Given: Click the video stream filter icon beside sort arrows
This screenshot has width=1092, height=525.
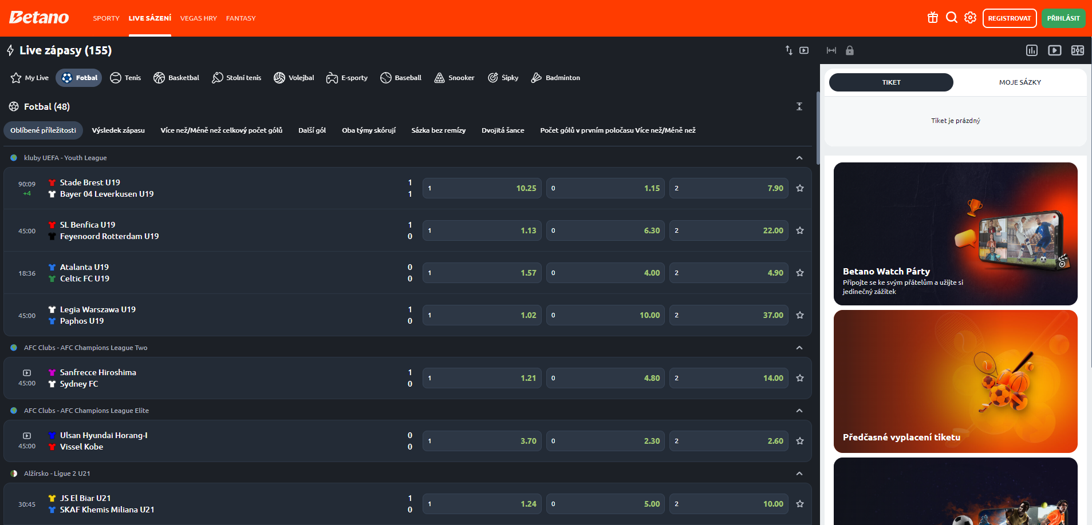Looking at the screenshot, I should 804,50.
